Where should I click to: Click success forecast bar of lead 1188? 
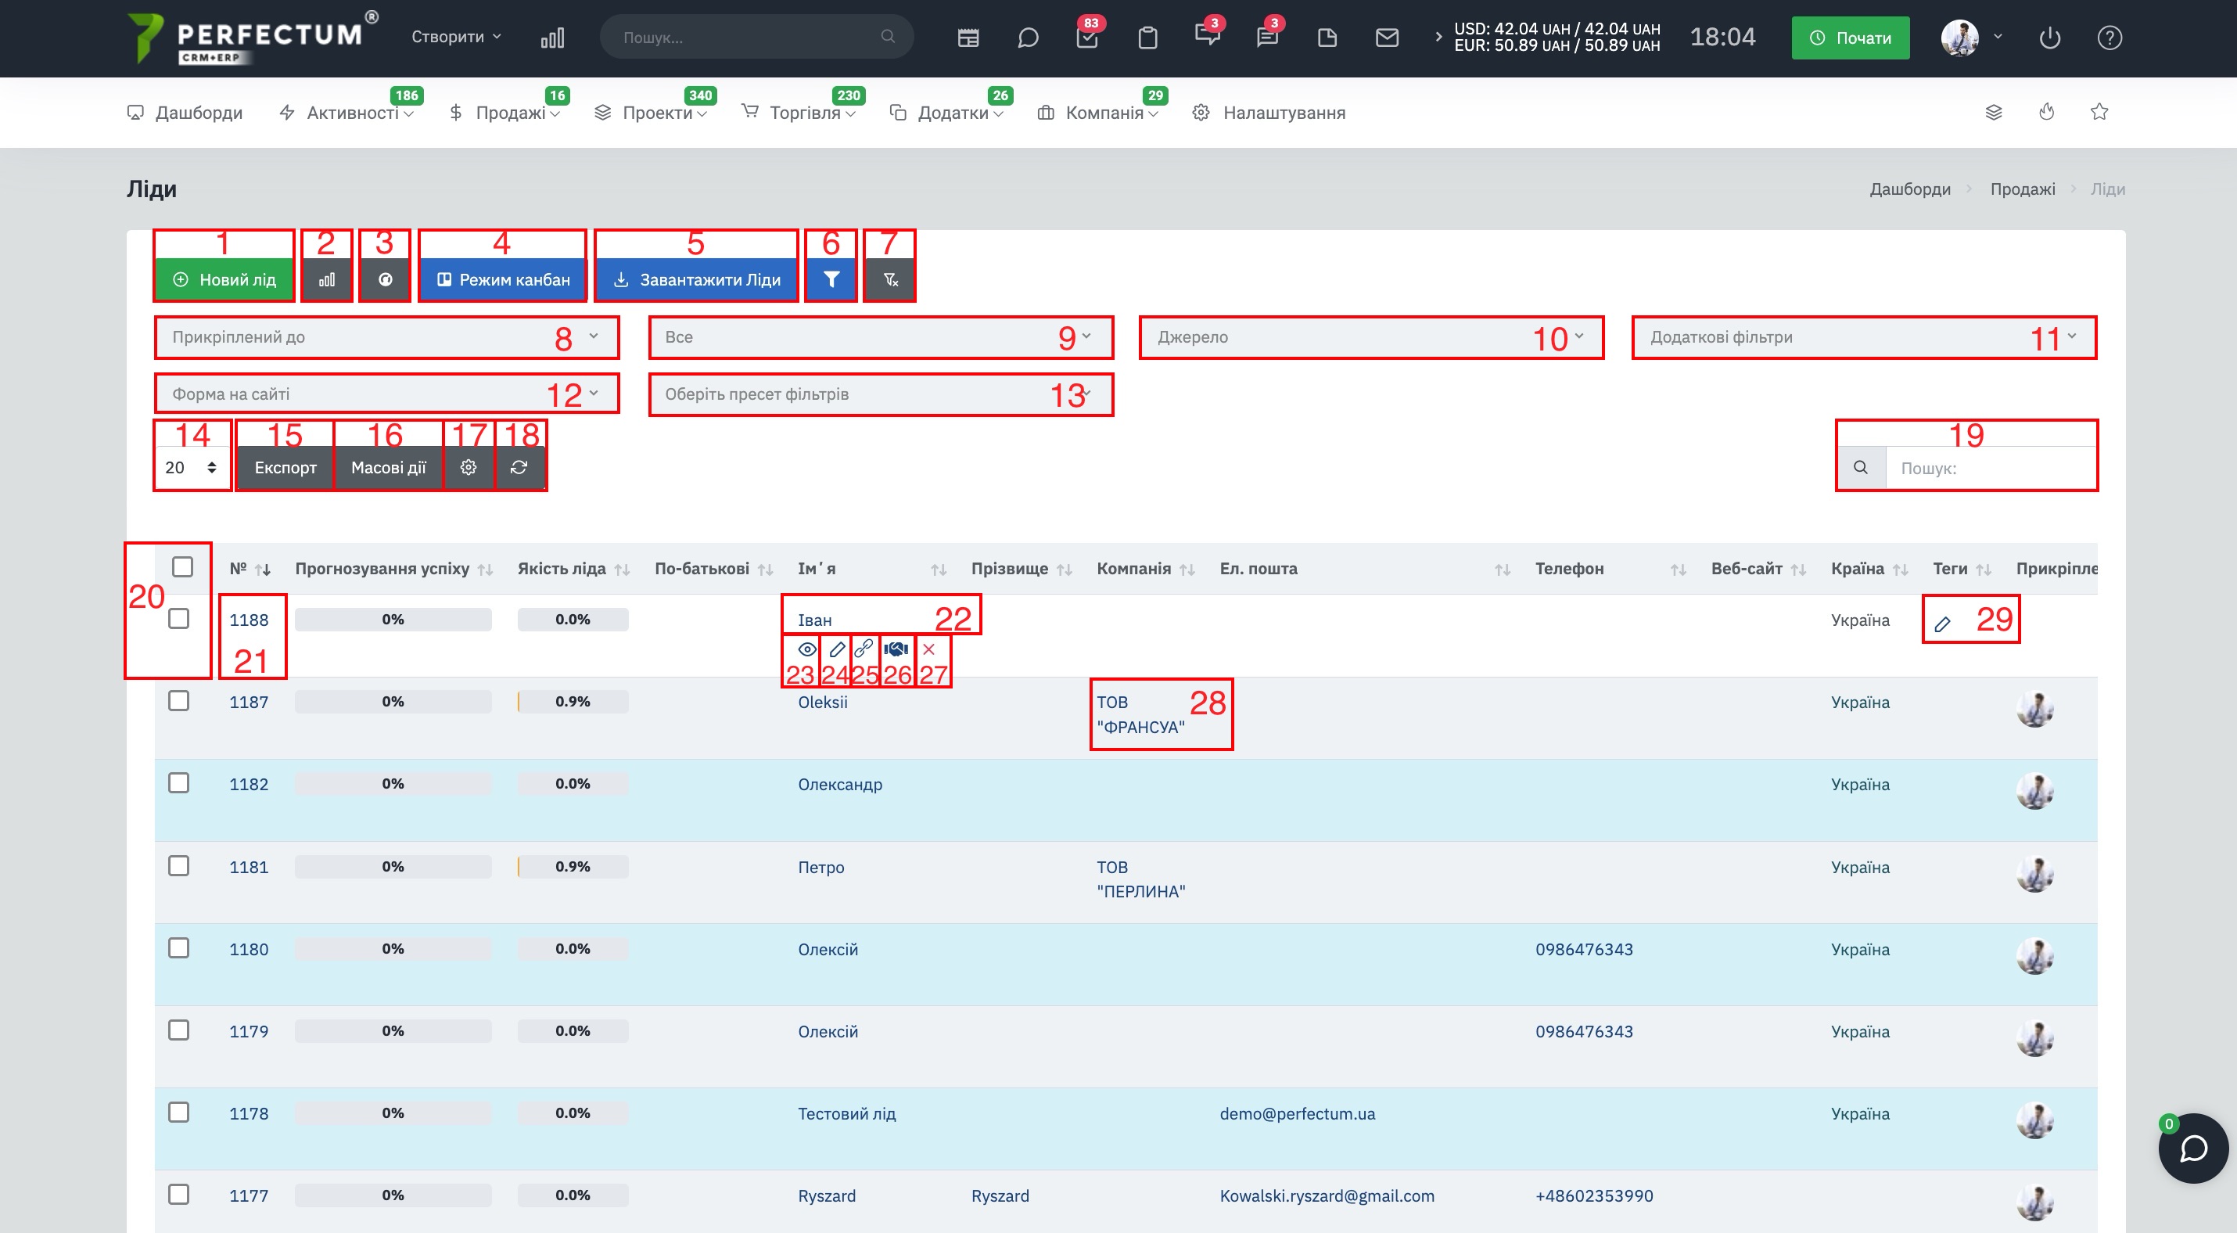point(393,619)
